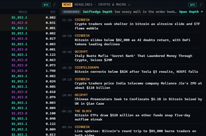Click the BTC symbol badge on trades panel

click(x=46, y=5)
